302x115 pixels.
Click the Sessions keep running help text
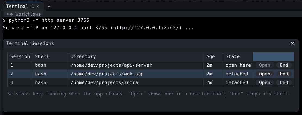[149, 94]
